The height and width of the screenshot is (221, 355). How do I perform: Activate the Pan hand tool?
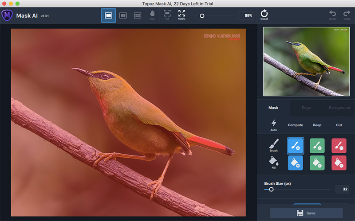coord(152,15)
